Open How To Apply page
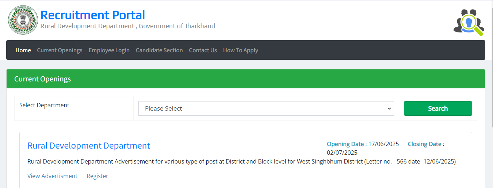This screenshot has width=493, height=188. (240, 50)
